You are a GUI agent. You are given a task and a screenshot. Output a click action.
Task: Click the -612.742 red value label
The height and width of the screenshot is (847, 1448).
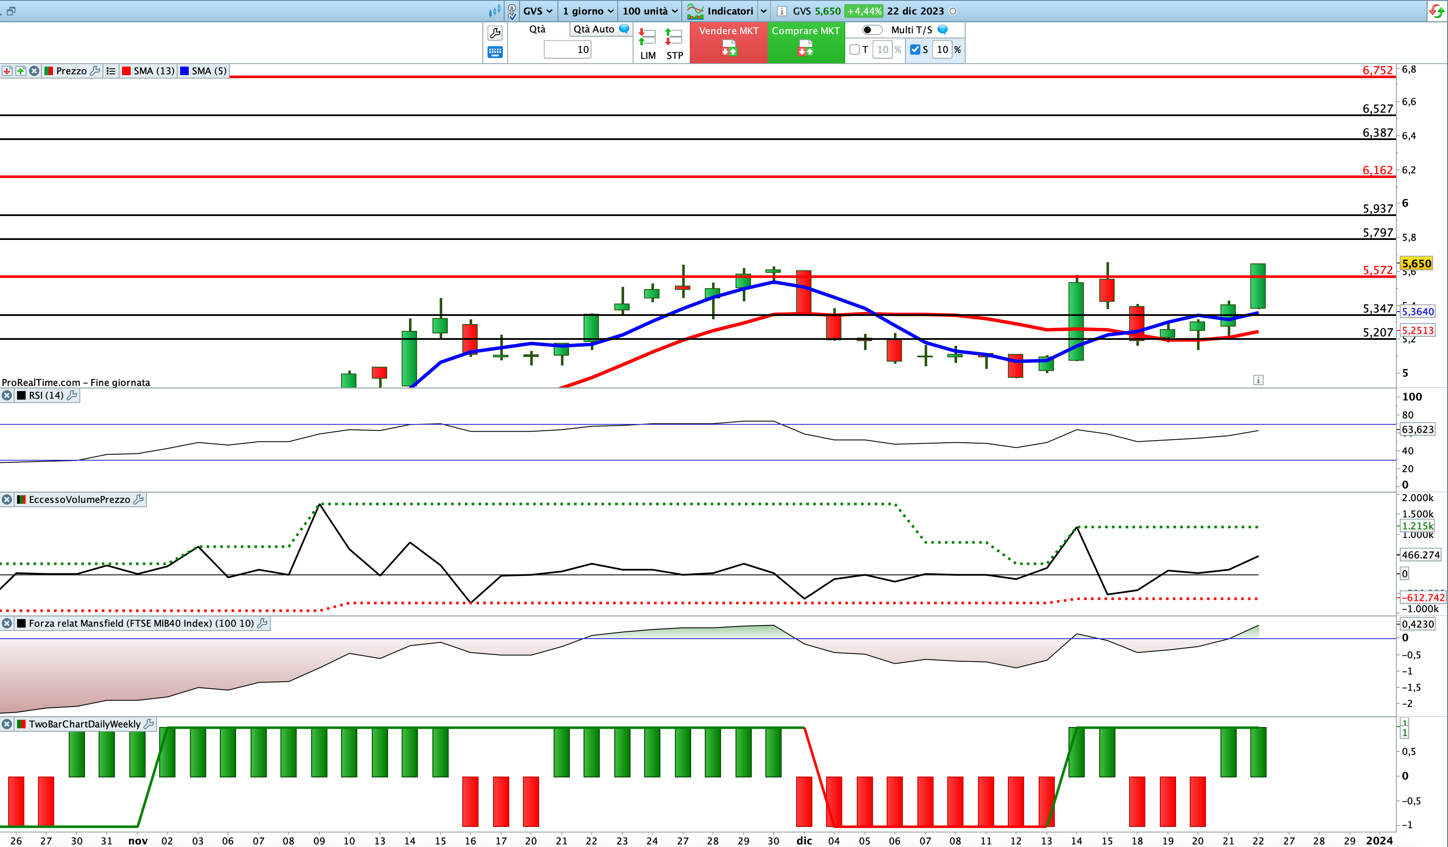1422,598
